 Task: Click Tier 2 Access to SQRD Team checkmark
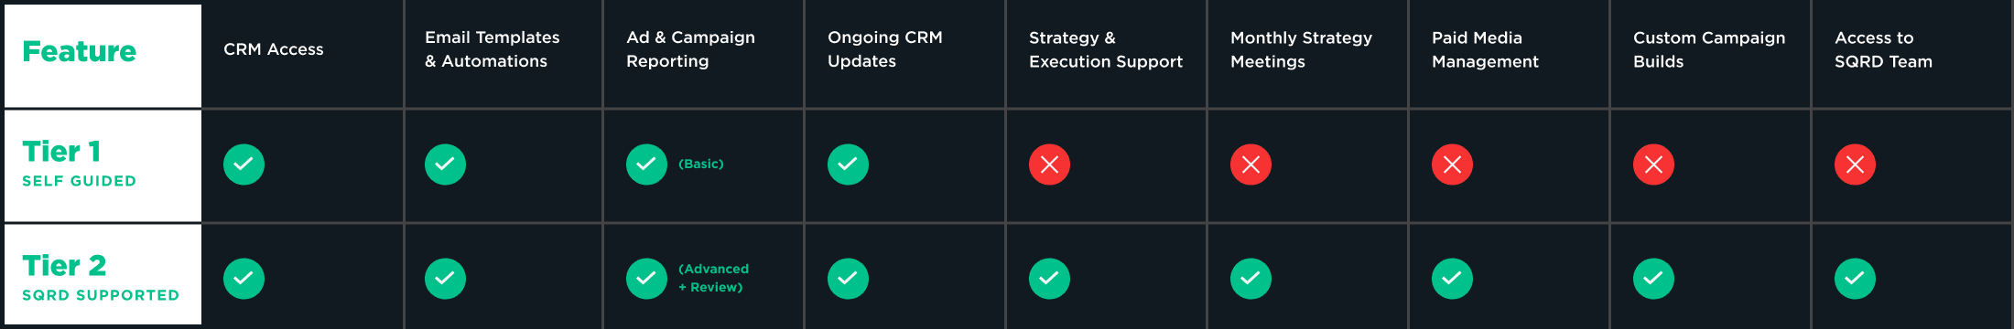pyautogui.click(x=1855, y=279)
